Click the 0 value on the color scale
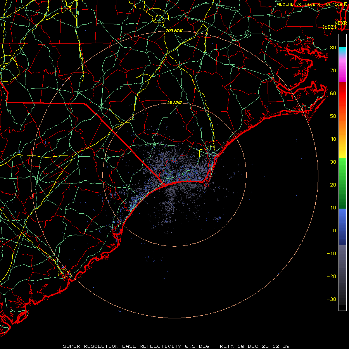This screenshot has width=349, height=349. click(x=335, y=231)
